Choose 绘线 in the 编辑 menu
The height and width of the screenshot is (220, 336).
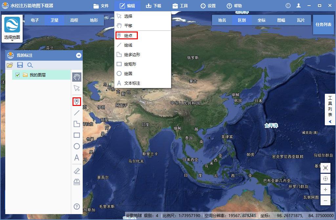tap(143, 45)
